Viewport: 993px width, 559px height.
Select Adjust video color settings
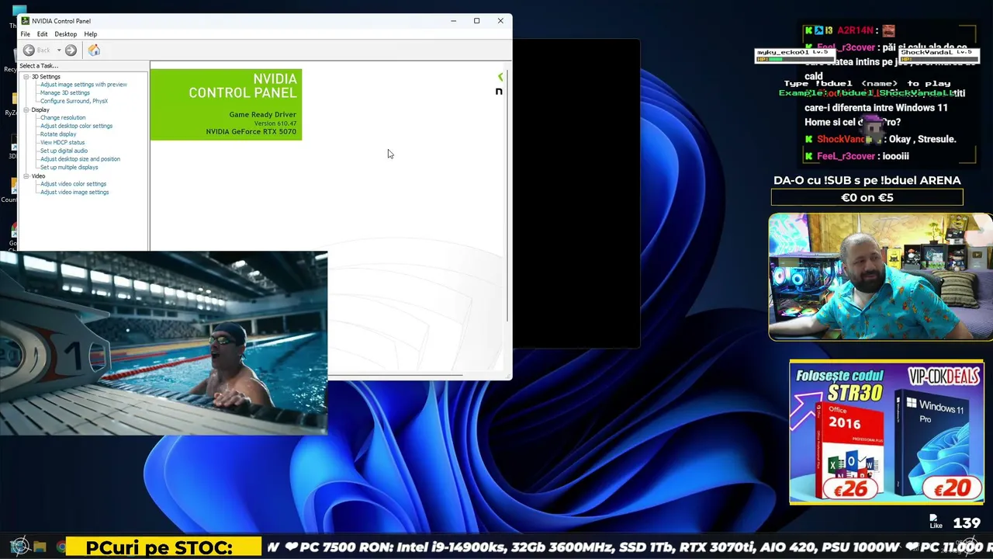click(73, 184)
